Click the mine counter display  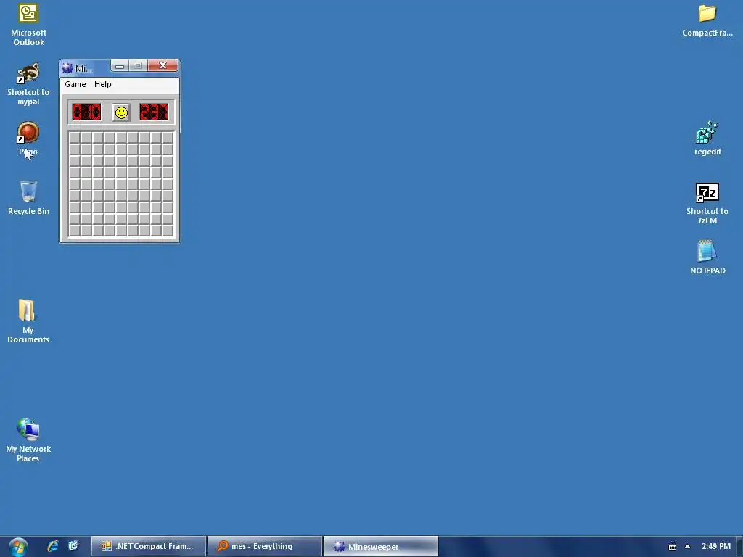86,112
